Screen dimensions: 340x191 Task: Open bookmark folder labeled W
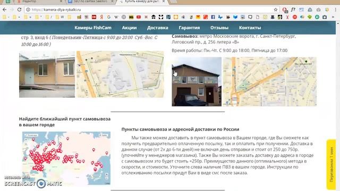click(59, 17)
